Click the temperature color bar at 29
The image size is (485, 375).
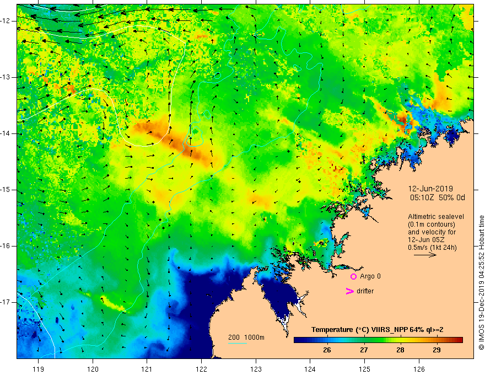pos(436,340)
